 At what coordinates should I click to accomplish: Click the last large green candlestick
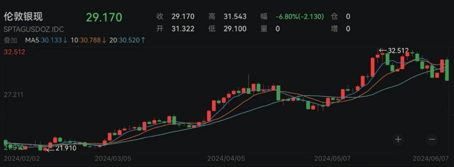coord(447,69)
